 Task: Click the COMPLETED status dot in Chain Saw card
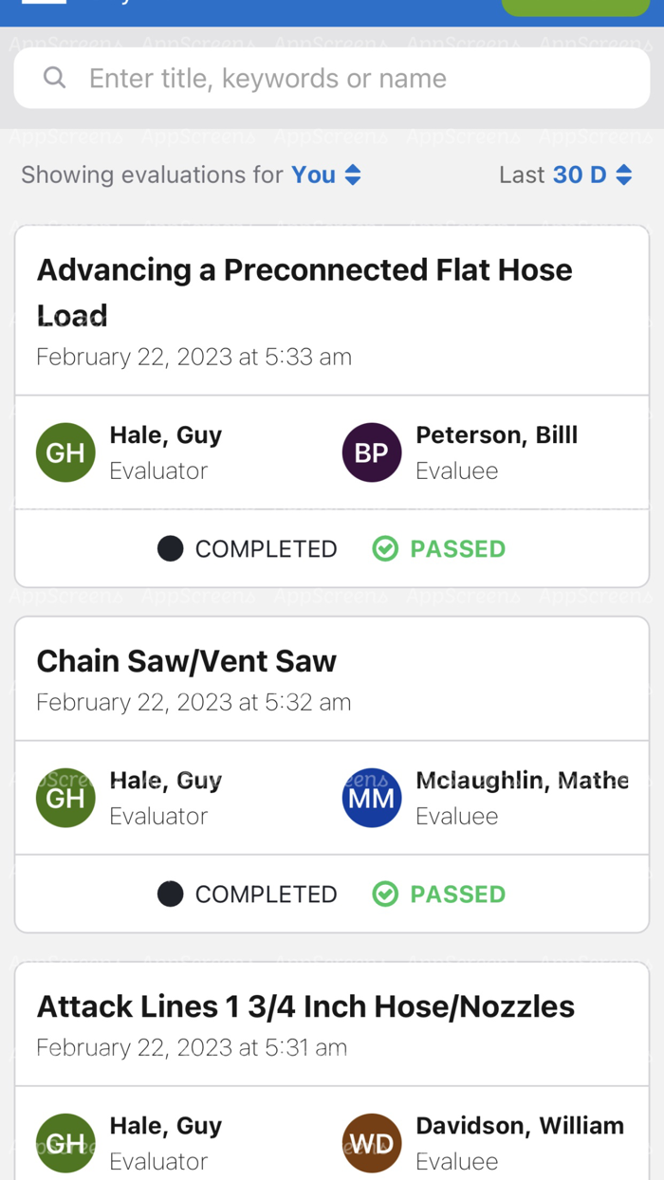click(170, 894)
